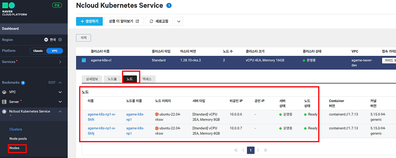Open node link agame-k8s-np1-w-5h9j
The height and width of the screenshot is (158, 396).
pyautogui.click(x=102, y=131)
